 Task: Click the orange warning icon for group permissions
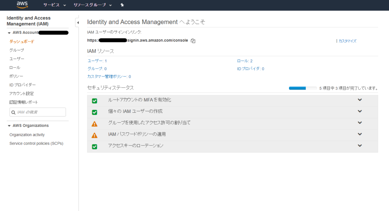click(x=95, y=124)
